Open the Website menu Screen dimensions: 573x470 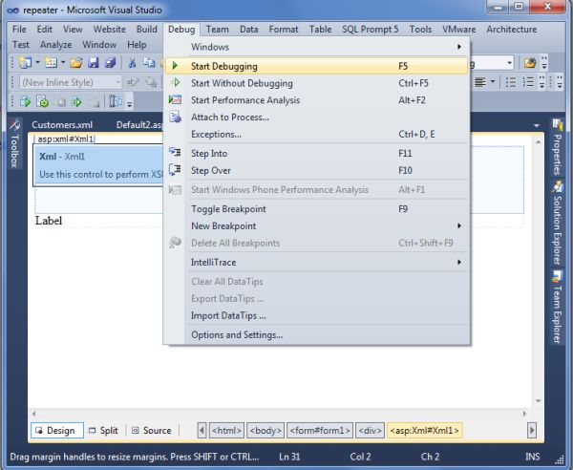(109, 30)
